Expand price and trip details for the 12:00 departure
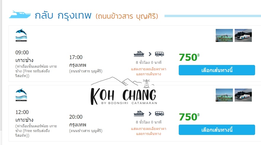The image size is (261, 145). [149, 131]
